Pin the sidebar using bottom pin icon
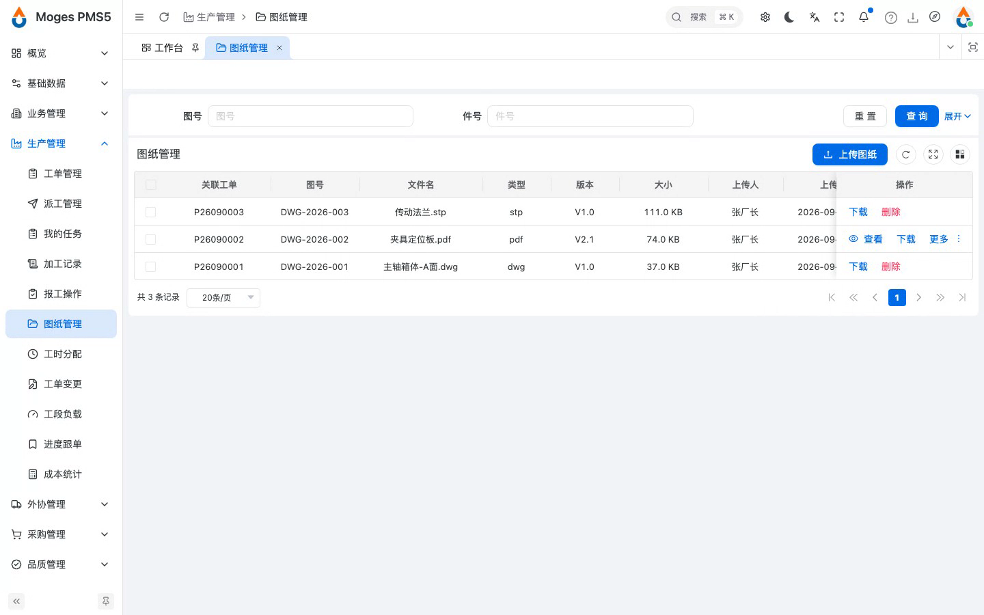Screen dimensions: 984x615 coord(106,601)
